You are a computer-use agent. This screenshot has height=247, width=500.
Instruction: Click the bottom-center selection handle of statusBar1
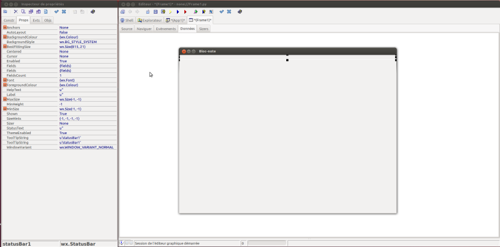pos(287,60)
